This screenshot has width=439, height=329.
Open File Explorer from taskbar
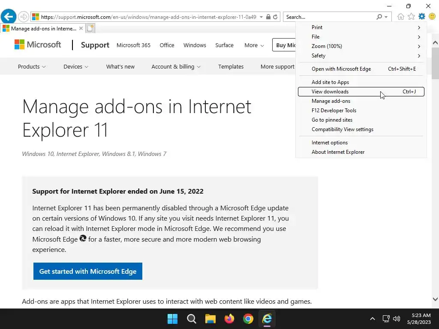210,319
